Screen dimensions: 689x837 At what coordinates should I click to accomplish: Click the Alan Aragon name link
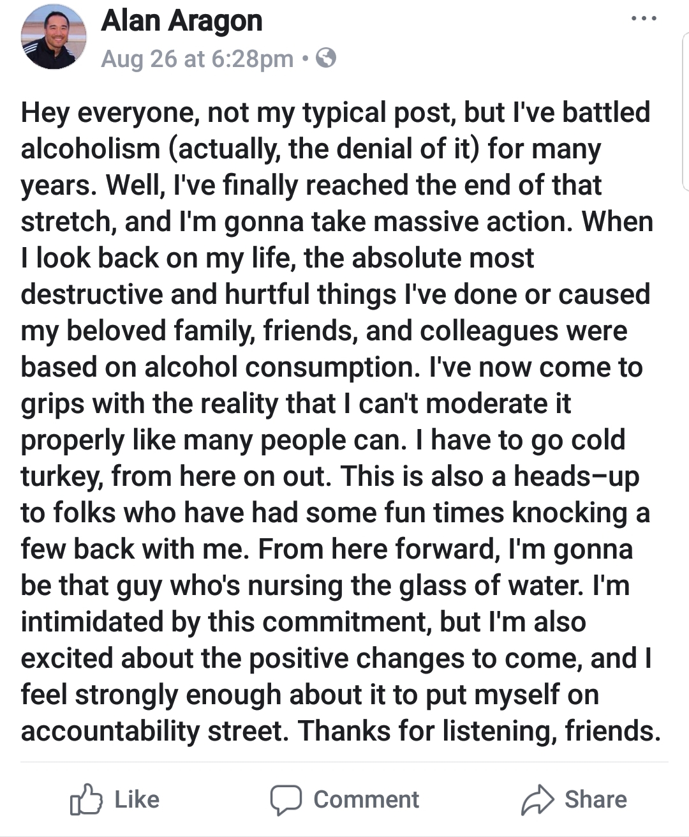tap(182, 20)
